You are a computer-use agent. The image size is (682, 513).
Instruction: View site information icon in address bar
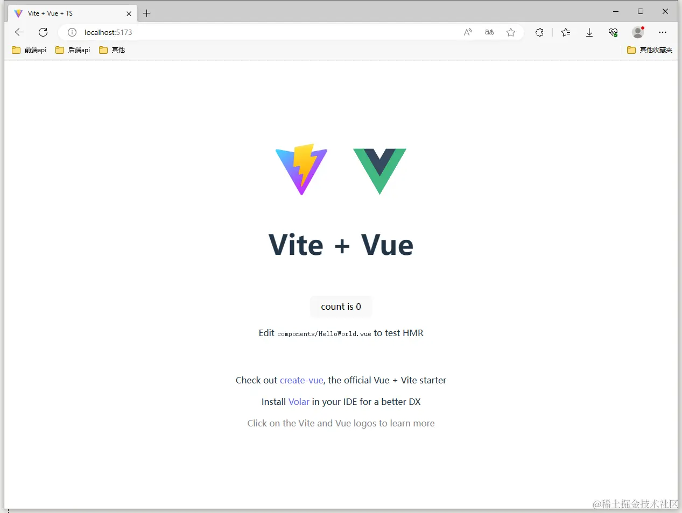(x=72, y=32)
